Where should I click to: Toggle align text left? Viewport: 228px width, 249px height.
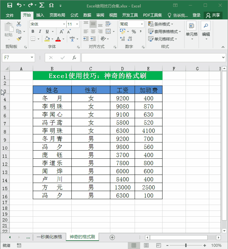[x=86, y=31]
